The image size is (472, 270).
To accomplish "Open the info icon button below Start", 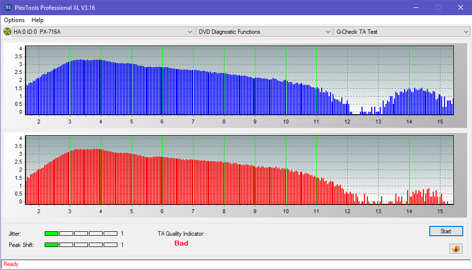I will pos(456,248).
